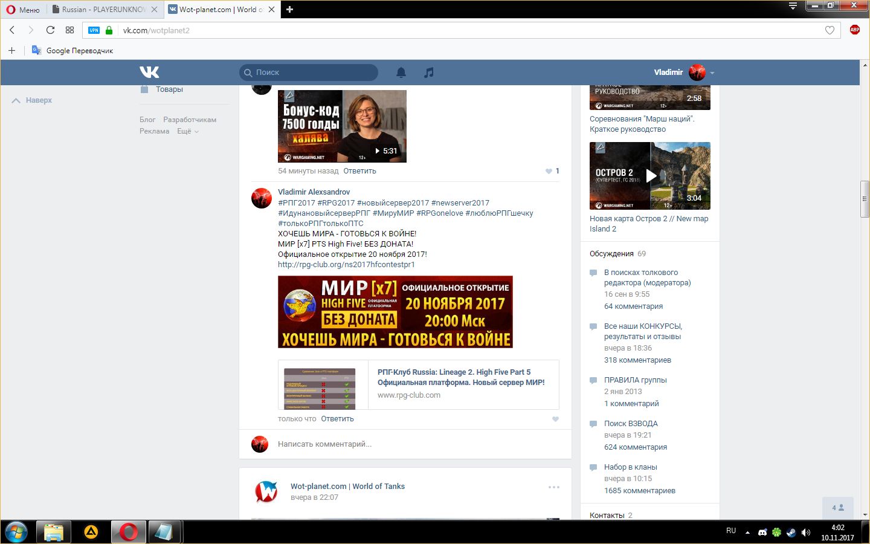
Task: Like the Vladimir Alexsandrov comment
Action: (555, 419)
